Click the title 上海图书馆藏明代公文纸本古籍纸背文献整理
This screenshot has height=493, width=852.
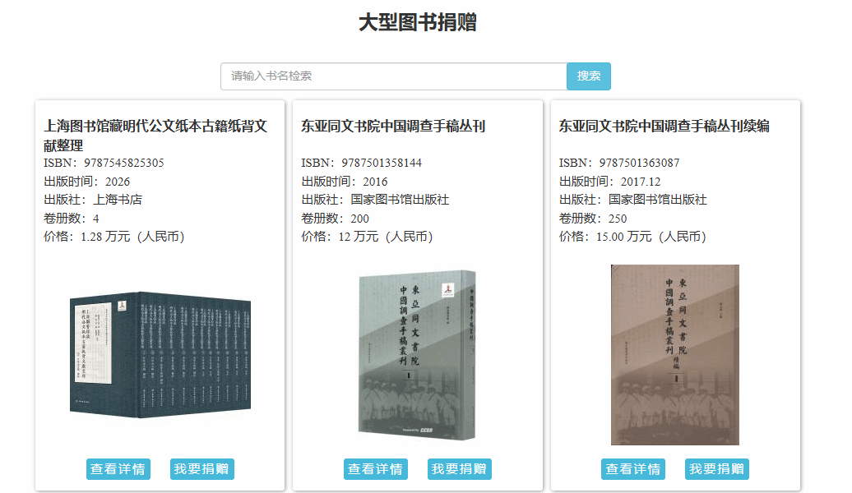coord(155,136)
